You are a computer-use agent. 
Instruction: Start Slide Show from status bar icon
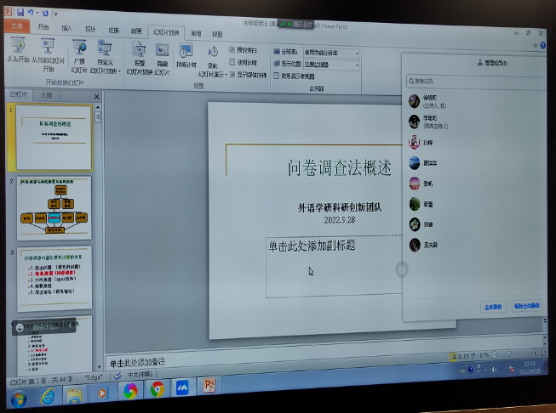(x=473, y=356)
